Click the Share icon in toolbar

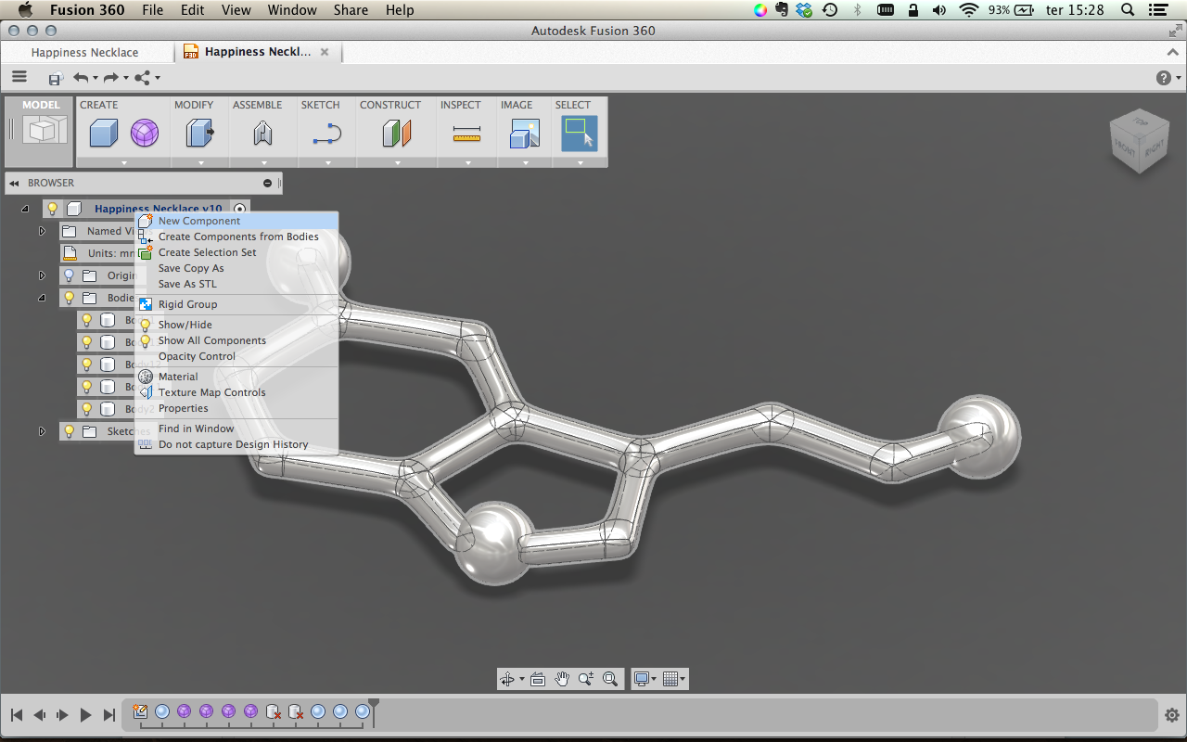[143, 78]
